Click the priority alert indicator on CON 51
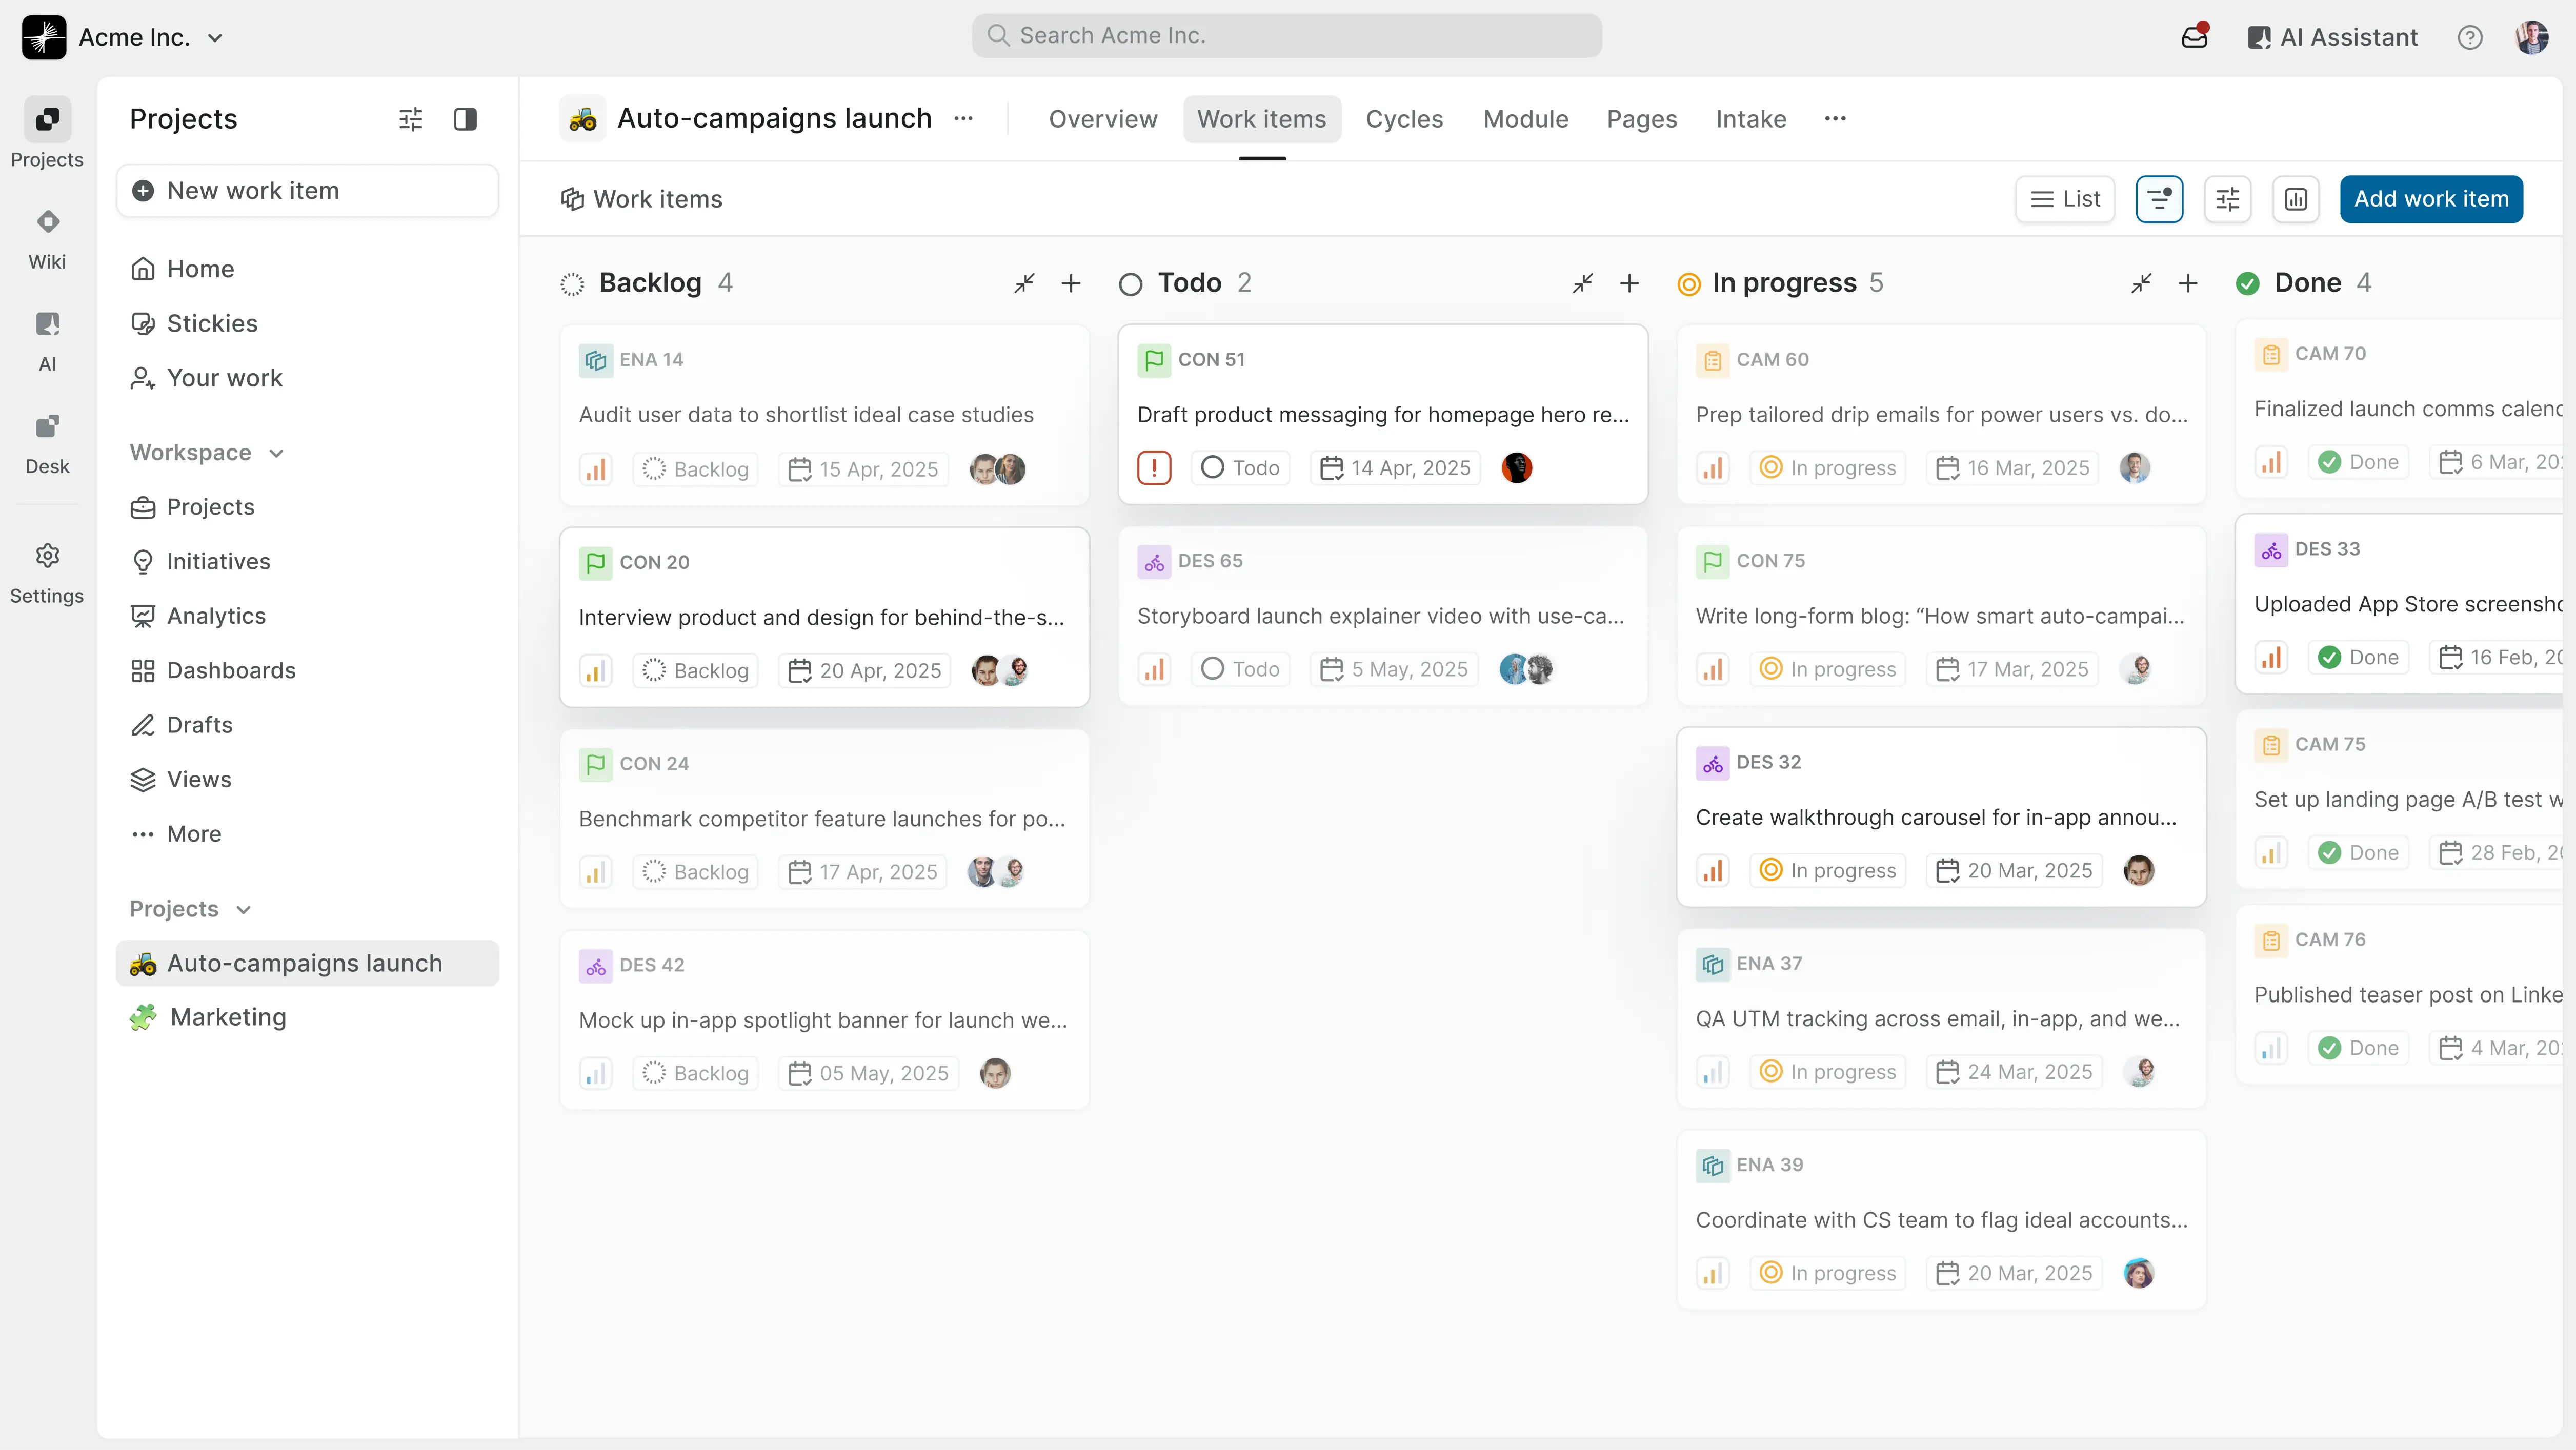Screen dimensions: 2576x1450 click(x=1154, y=467)
